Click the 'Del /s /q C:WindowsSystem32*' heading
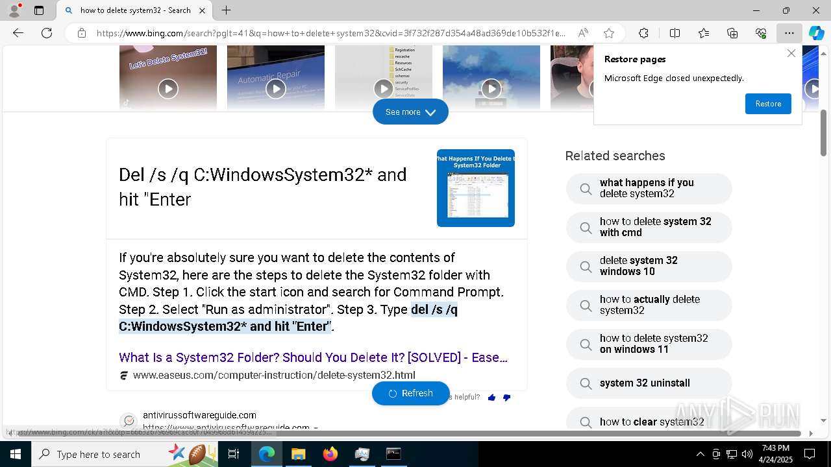Image resolution: width=831 pixels, height=467 pixels. [263, 187]
